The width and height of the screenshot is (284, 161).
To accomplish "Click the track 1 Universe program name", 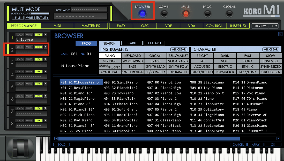I will (x=31, y=40).
